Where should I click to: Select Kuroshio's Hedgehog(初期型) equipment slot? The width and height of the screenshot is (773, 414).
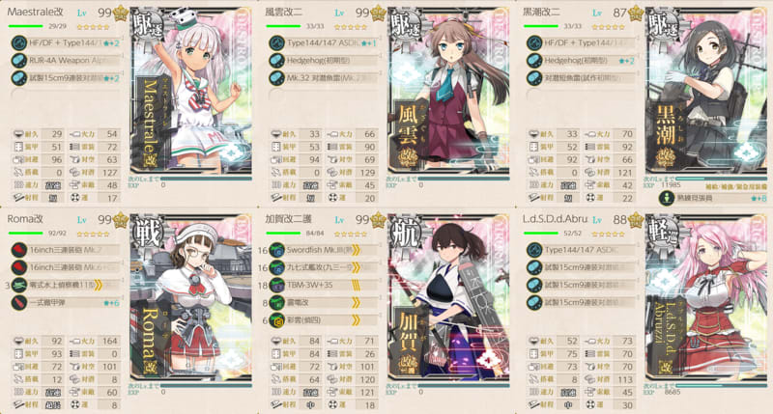pyautogui.click(x=582, y=61)
